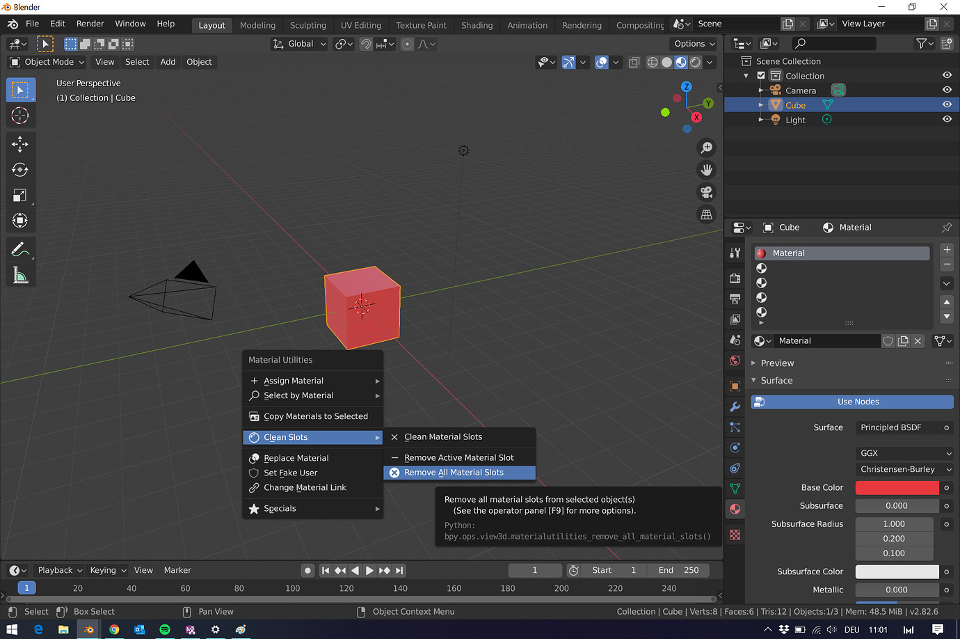Switch to the Shading workspace tab
Image resolution: width=960 pixels, height=639 pixels.
(x=477, y=25)
